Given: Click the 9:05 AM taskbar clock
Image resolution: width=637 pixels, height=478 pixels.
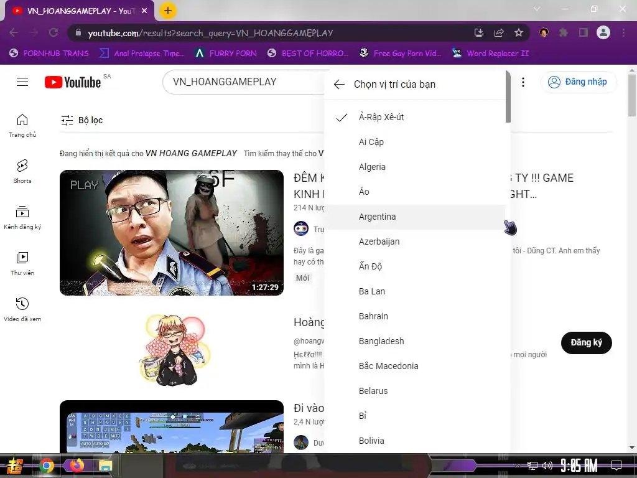Looking at the screenshot, I should coord(579,466).
